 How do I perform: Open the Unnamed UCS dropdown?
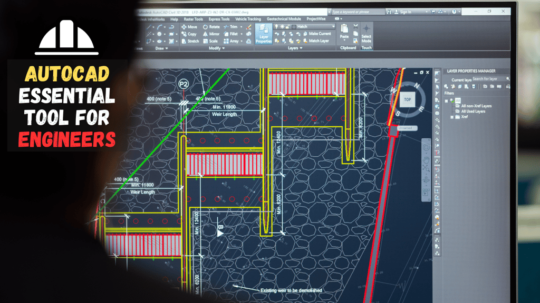[x=407, y=128]
